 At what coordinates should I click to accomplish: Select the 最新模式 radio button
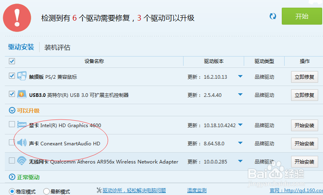[x=46, y=191]
